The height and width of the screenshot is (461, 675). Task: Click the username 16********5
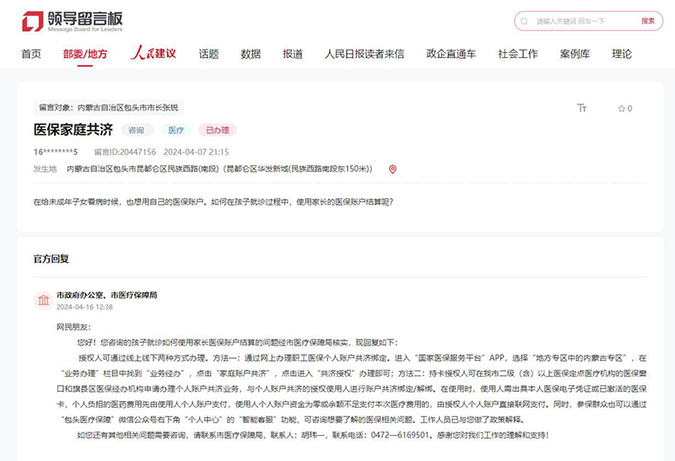click(x=56, y=152)
